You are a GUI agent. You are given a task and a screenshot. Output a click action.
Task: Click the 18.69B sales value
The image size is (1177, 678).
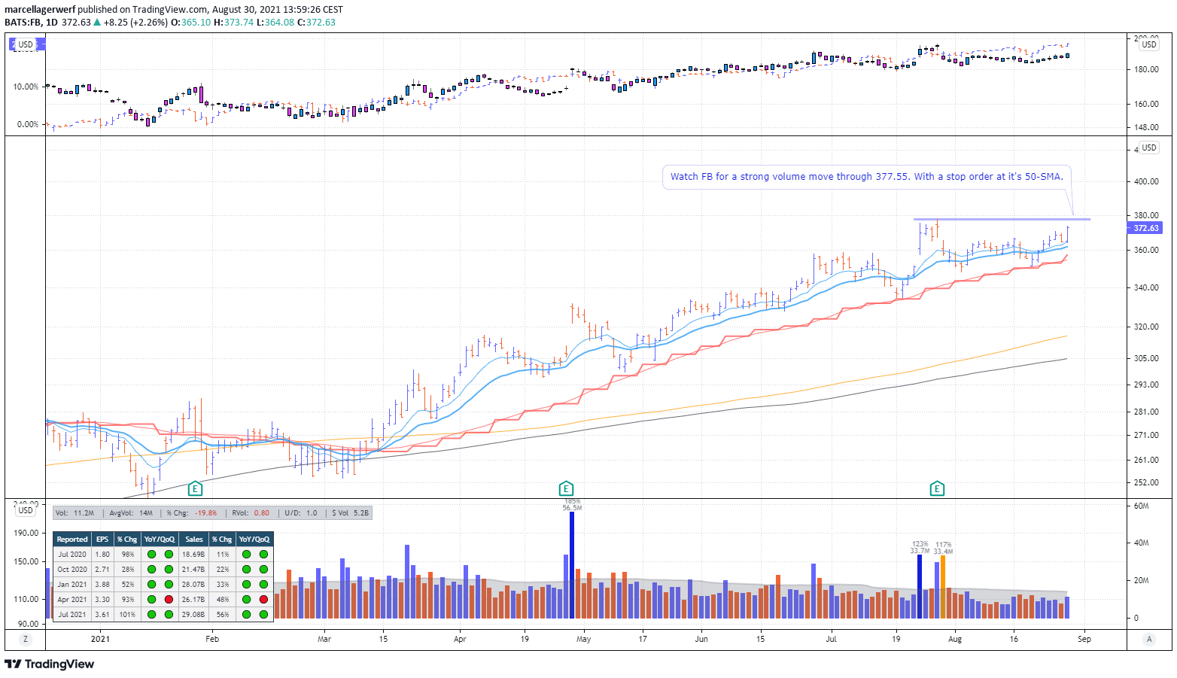194,554
